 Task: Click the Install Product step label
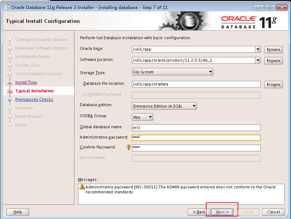click(x=29, y=116)
